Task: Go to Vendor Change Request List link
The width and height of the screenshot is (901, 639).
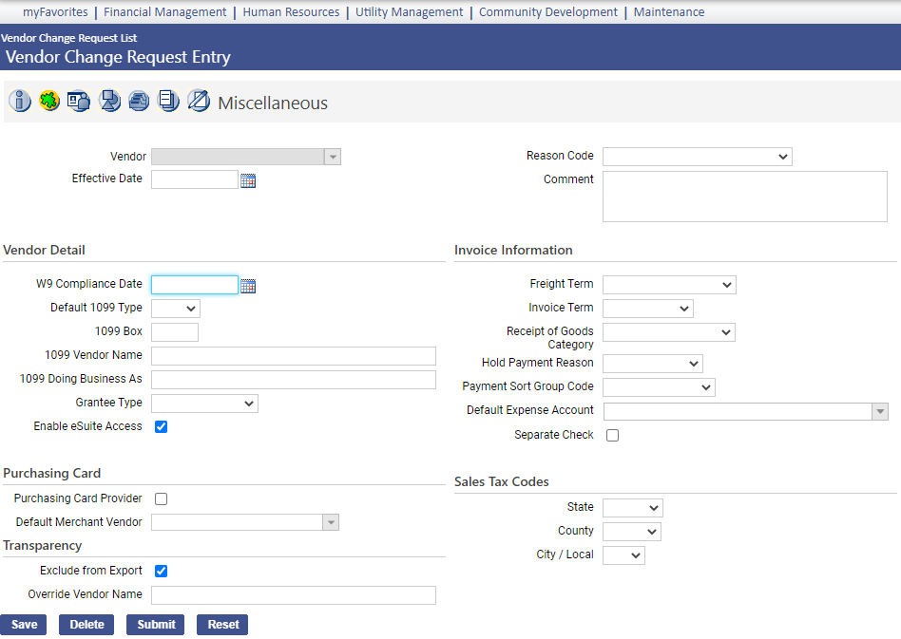Action: pyautogui.click(x=69, y=38)
